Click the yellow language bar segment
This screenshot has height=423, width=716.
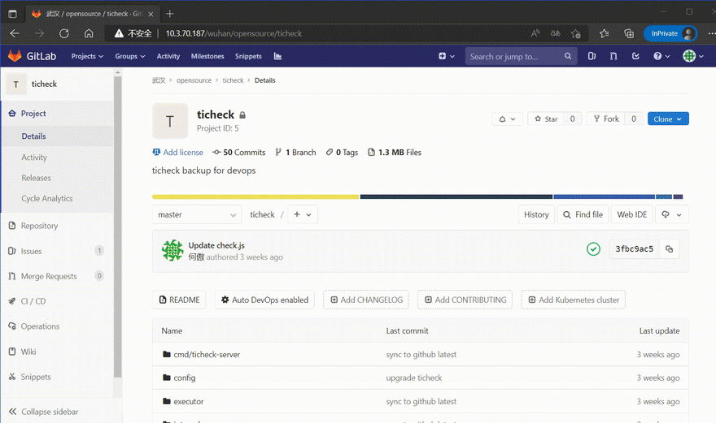255,197
